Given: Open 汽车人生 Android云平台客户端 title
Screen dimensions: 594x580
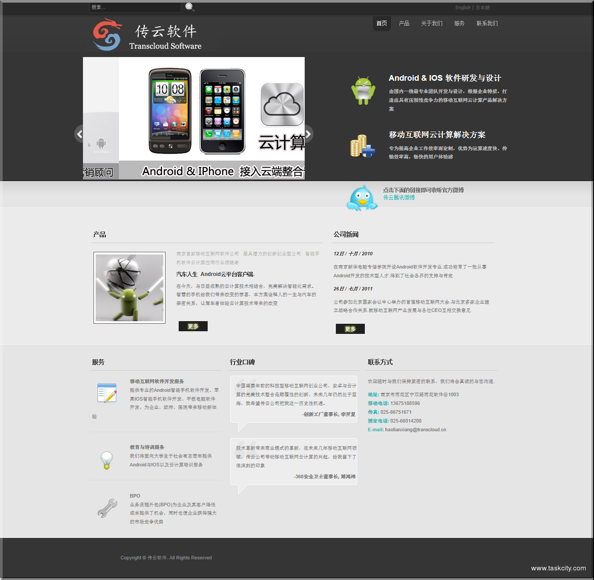Looking at the screenshot, I should pyautogui.click(x=216, y=274).
